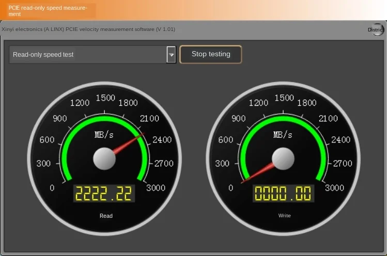Click the 0 mark on the Read gauge

(x=52, y=188)
